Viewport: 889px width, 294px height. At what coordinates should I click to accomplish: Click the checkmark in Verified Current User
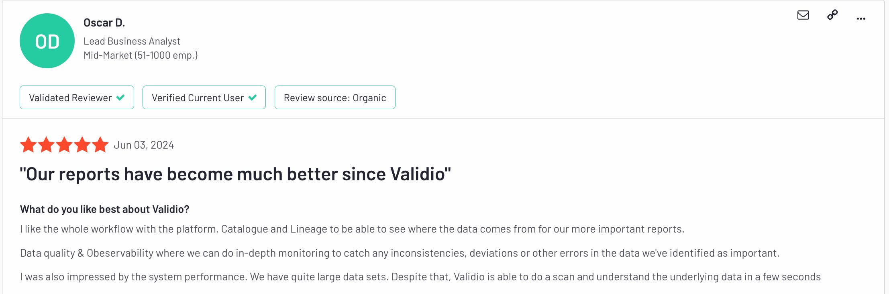(x=253, y=98)
